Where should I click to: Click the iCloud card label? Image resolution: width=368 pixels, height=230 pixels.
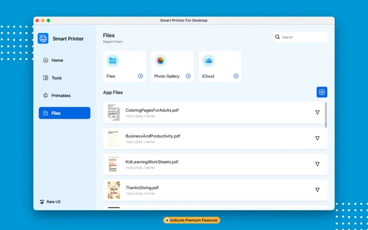(x=208, y=76)
